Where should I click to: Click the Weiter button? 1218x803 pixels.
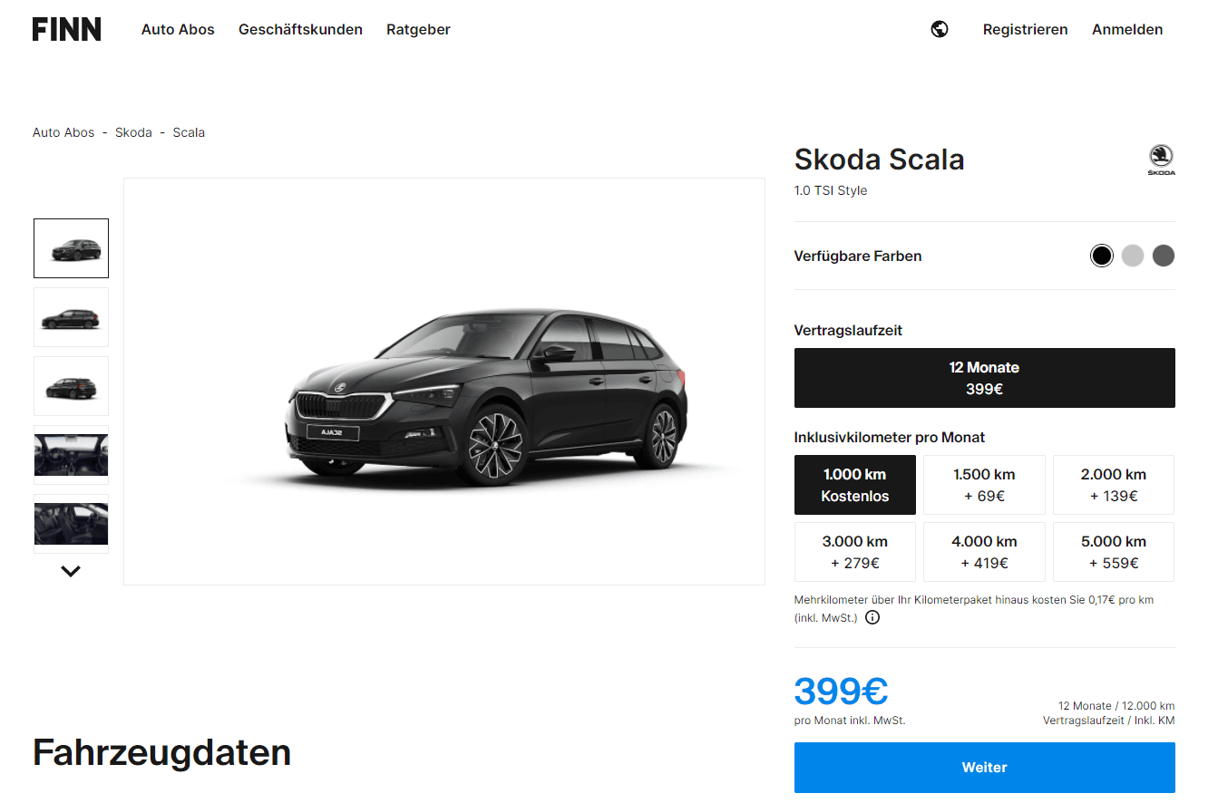point(984,768)
